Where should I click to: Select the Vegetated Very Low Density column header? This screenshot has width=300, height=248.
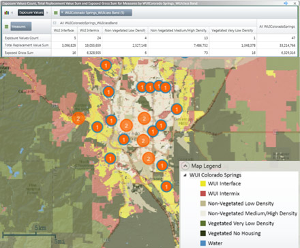tap(232, 31)
